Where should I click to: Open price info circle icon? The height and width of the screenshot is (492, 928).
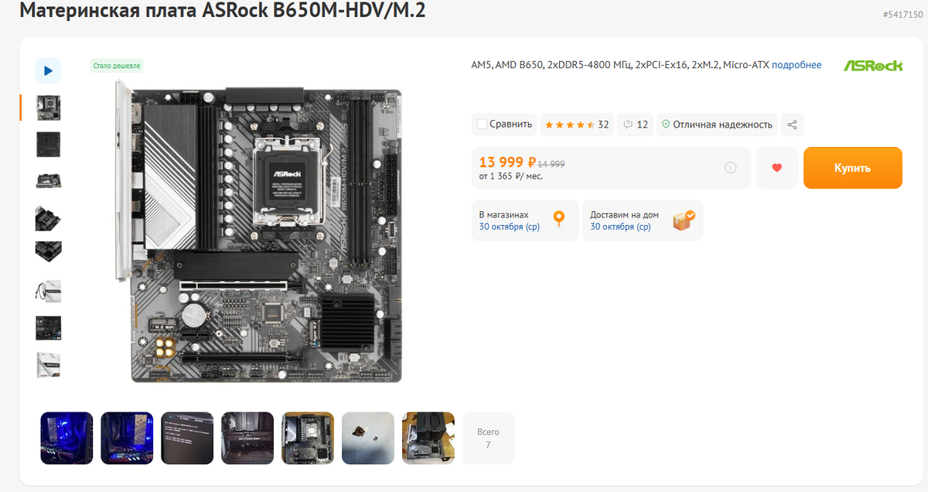click(x=730, y=168)
